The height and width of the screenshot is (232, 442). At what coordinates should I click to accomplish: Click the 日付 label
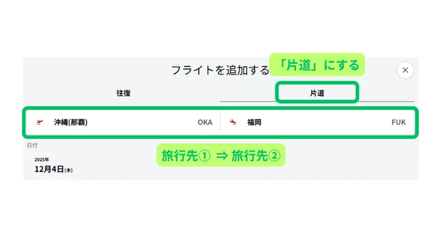pyautogui.click(x=32, y=145)
